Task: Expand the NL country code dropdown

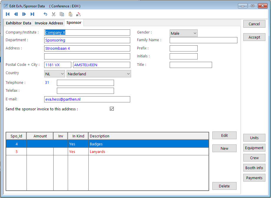Action: pyautogui.click(x=54, y=74)
